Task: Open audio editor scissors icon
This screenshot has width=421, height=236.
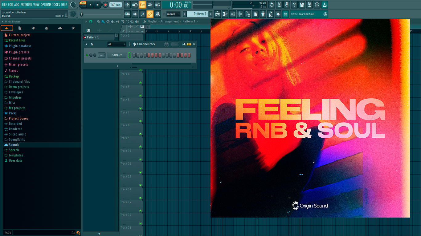Action: tap(279, 5)
